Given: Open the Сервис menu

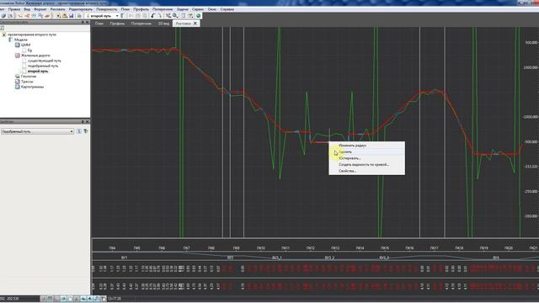Looking at the screenshot, I should pos(198,9).
